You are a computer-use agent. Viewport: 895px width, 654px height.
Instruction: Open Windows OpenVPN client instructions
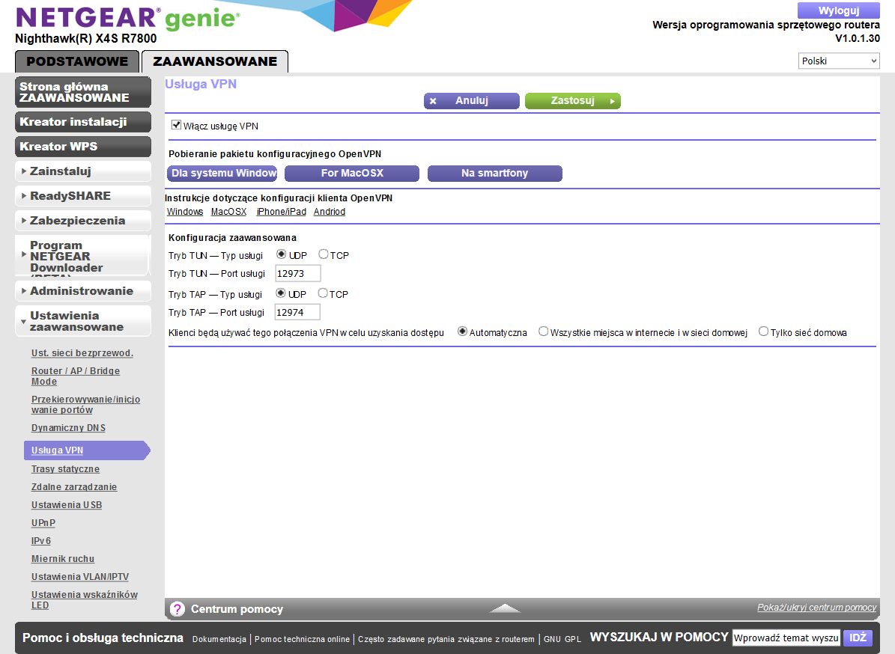coord(185,212)
